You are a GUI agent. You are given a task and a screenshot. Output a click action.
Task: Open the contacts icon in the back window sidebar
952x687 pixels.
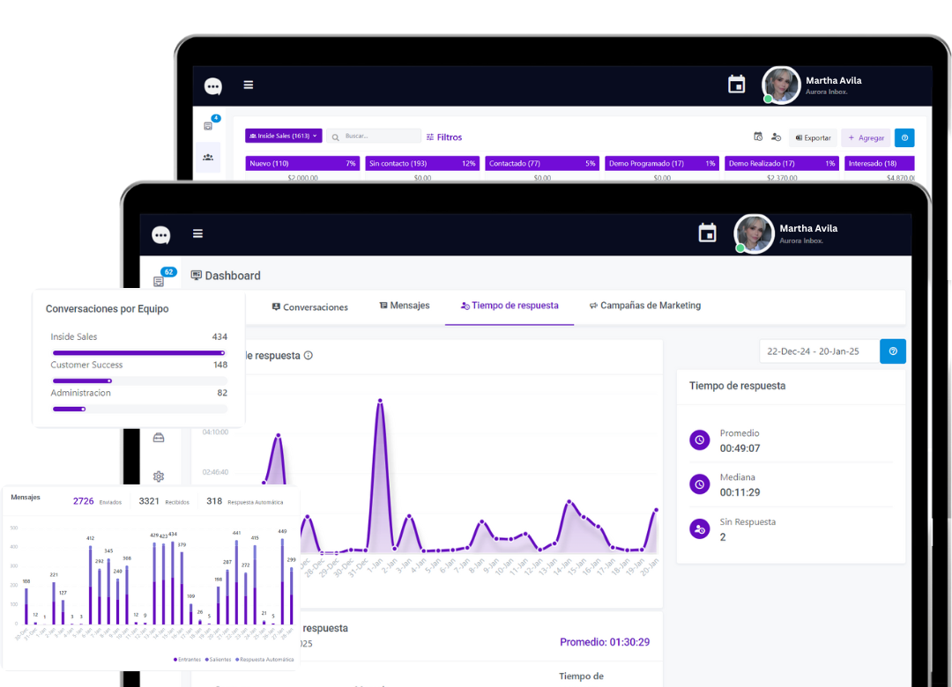[x=208, y=157]
